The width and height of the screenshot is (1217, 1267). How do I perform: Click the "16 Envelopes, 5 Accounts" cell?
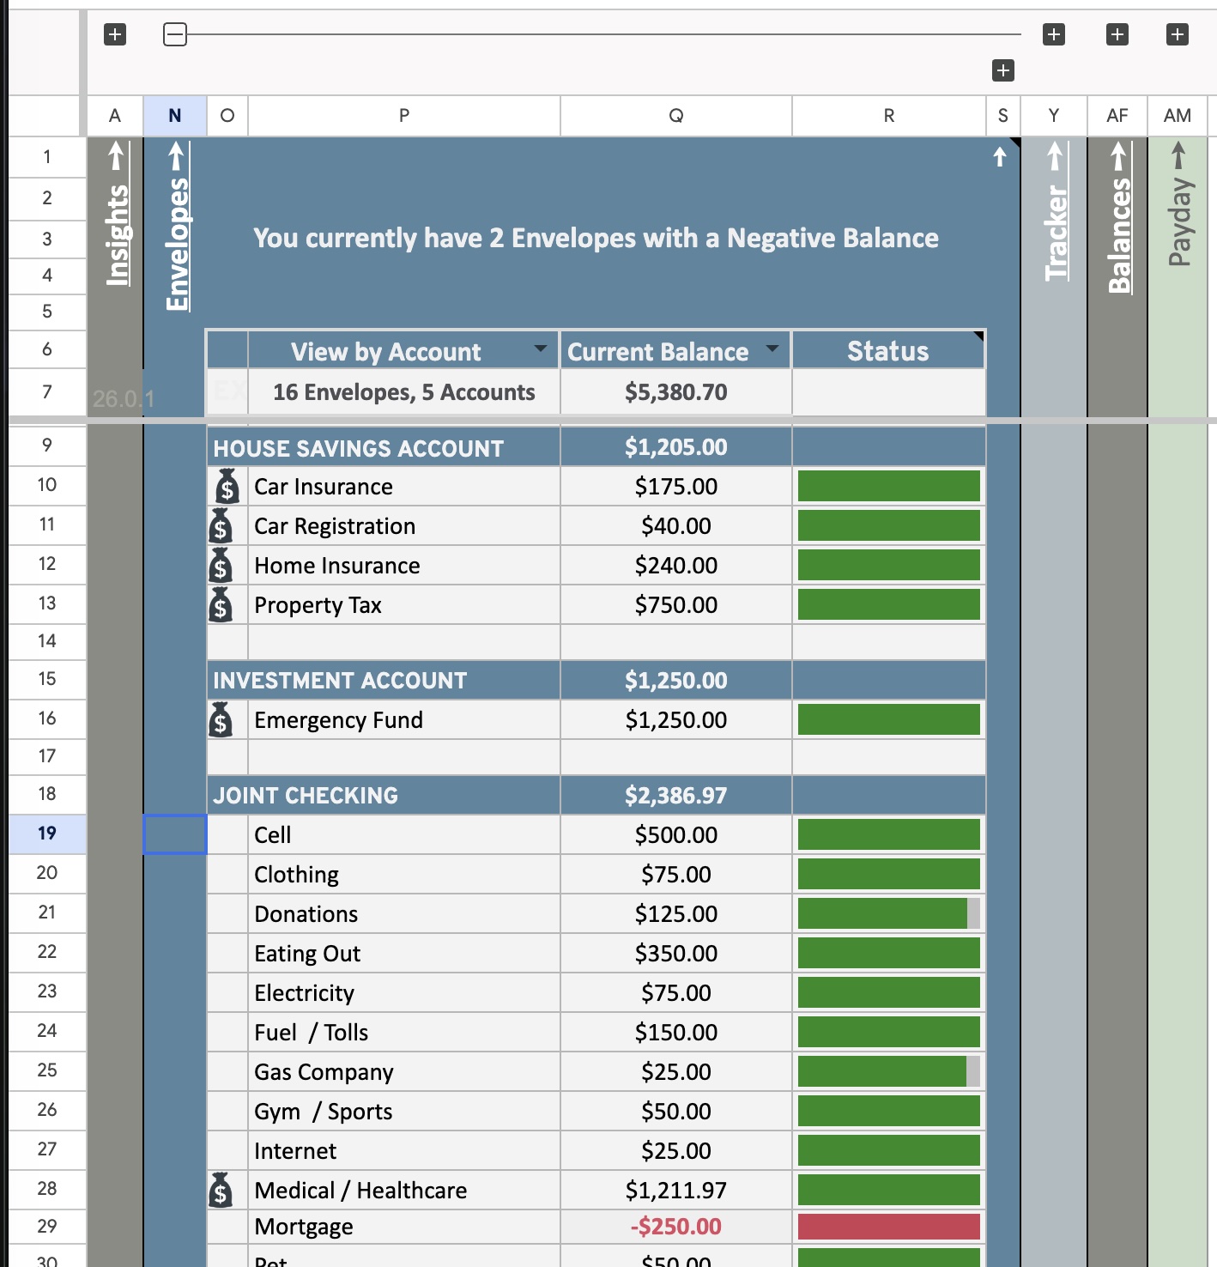click(x=404, y=392)
